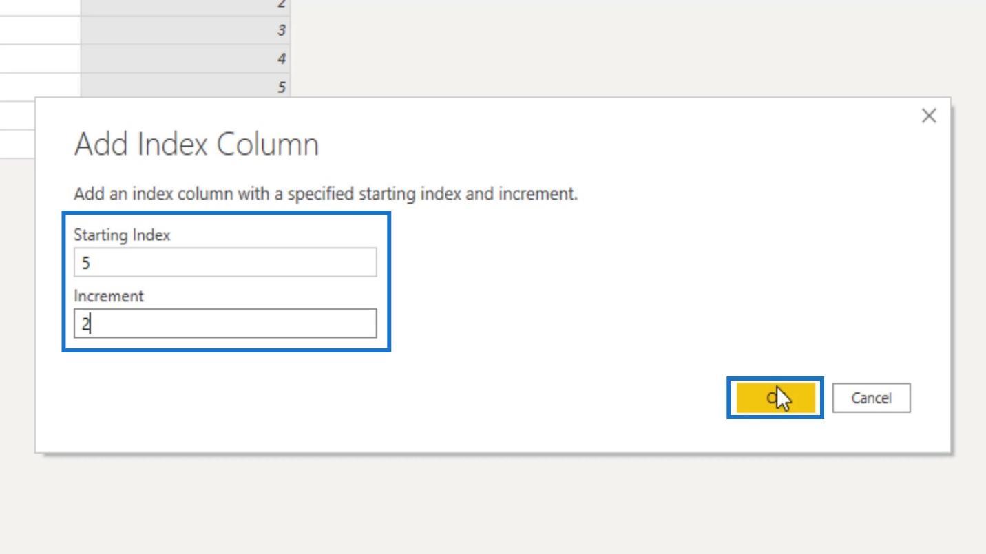
Task: Click the Increment input field
Action: (225, 323)
